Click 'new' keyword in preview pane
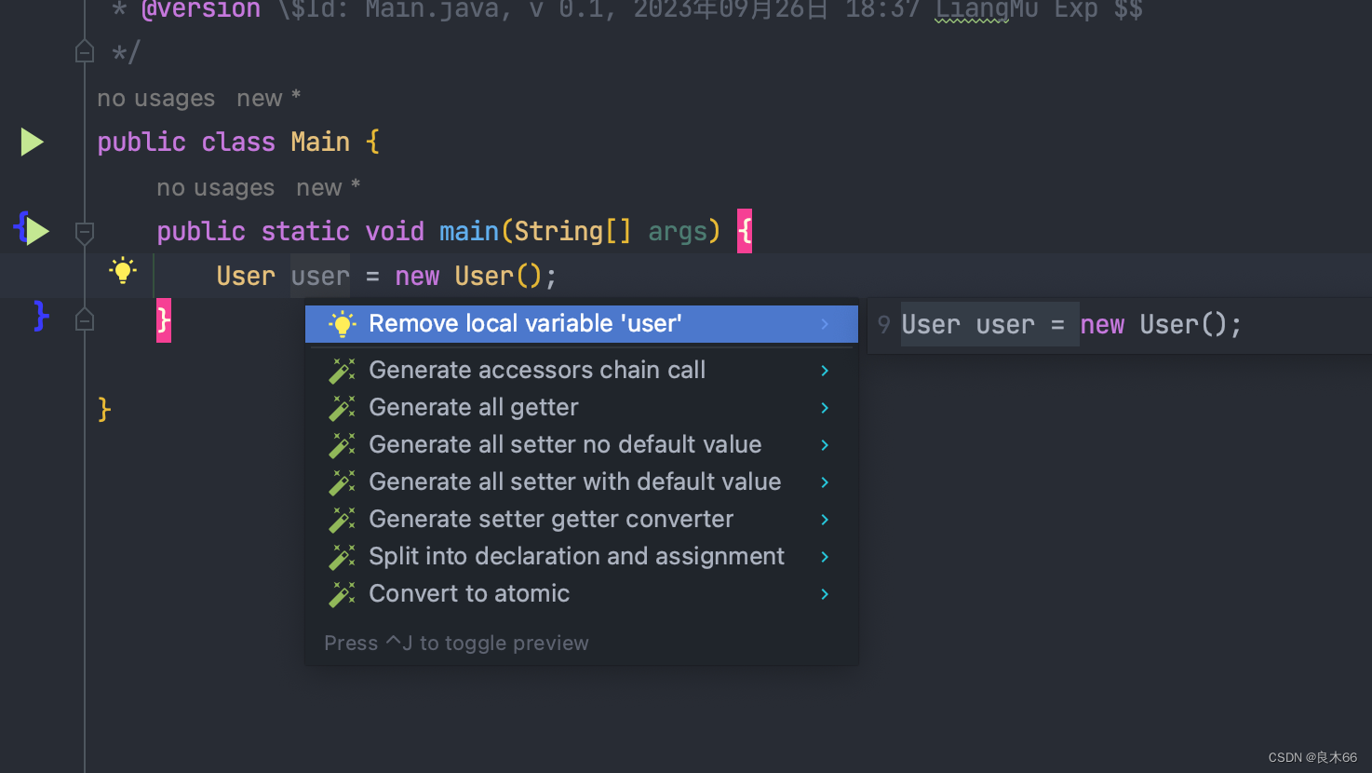This screenshot has height=773, width=1372. coord(1102,325)
